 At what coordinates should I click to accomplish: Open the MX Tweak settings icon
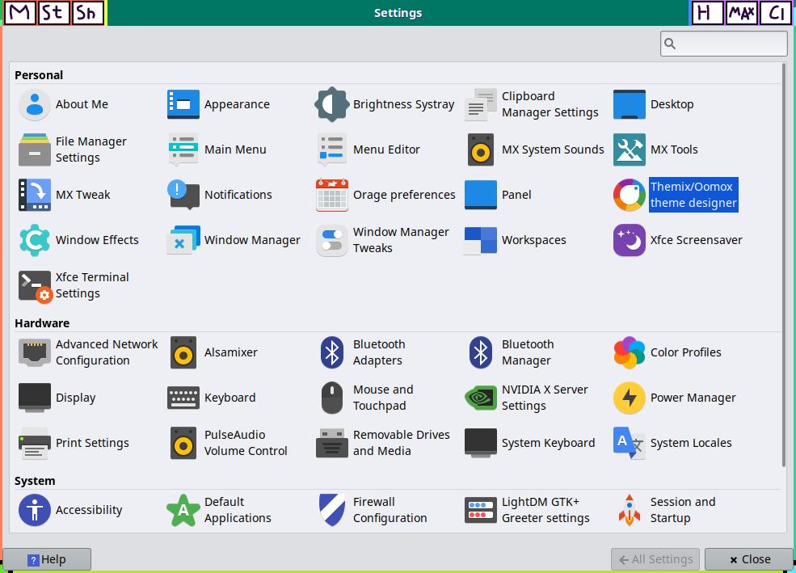point(35,195)
